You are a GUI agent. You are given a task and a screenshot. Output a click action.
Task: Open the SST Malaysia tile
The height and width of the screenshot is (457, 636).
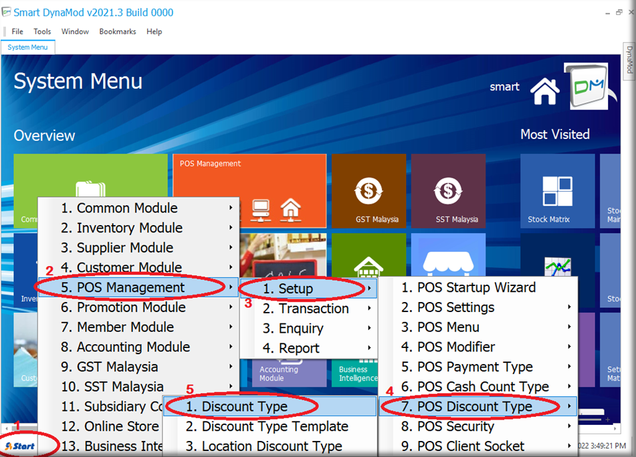[448, 191]
